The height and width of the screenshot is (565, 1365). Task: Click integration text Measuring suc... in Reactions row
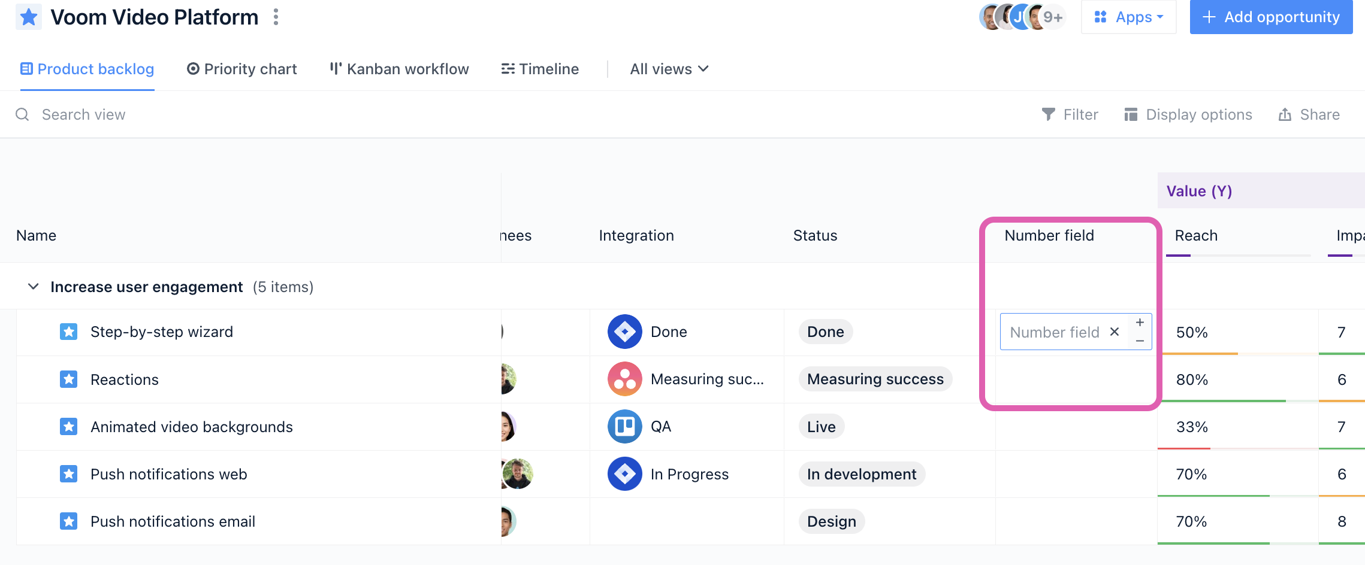[x=707, y=379]
